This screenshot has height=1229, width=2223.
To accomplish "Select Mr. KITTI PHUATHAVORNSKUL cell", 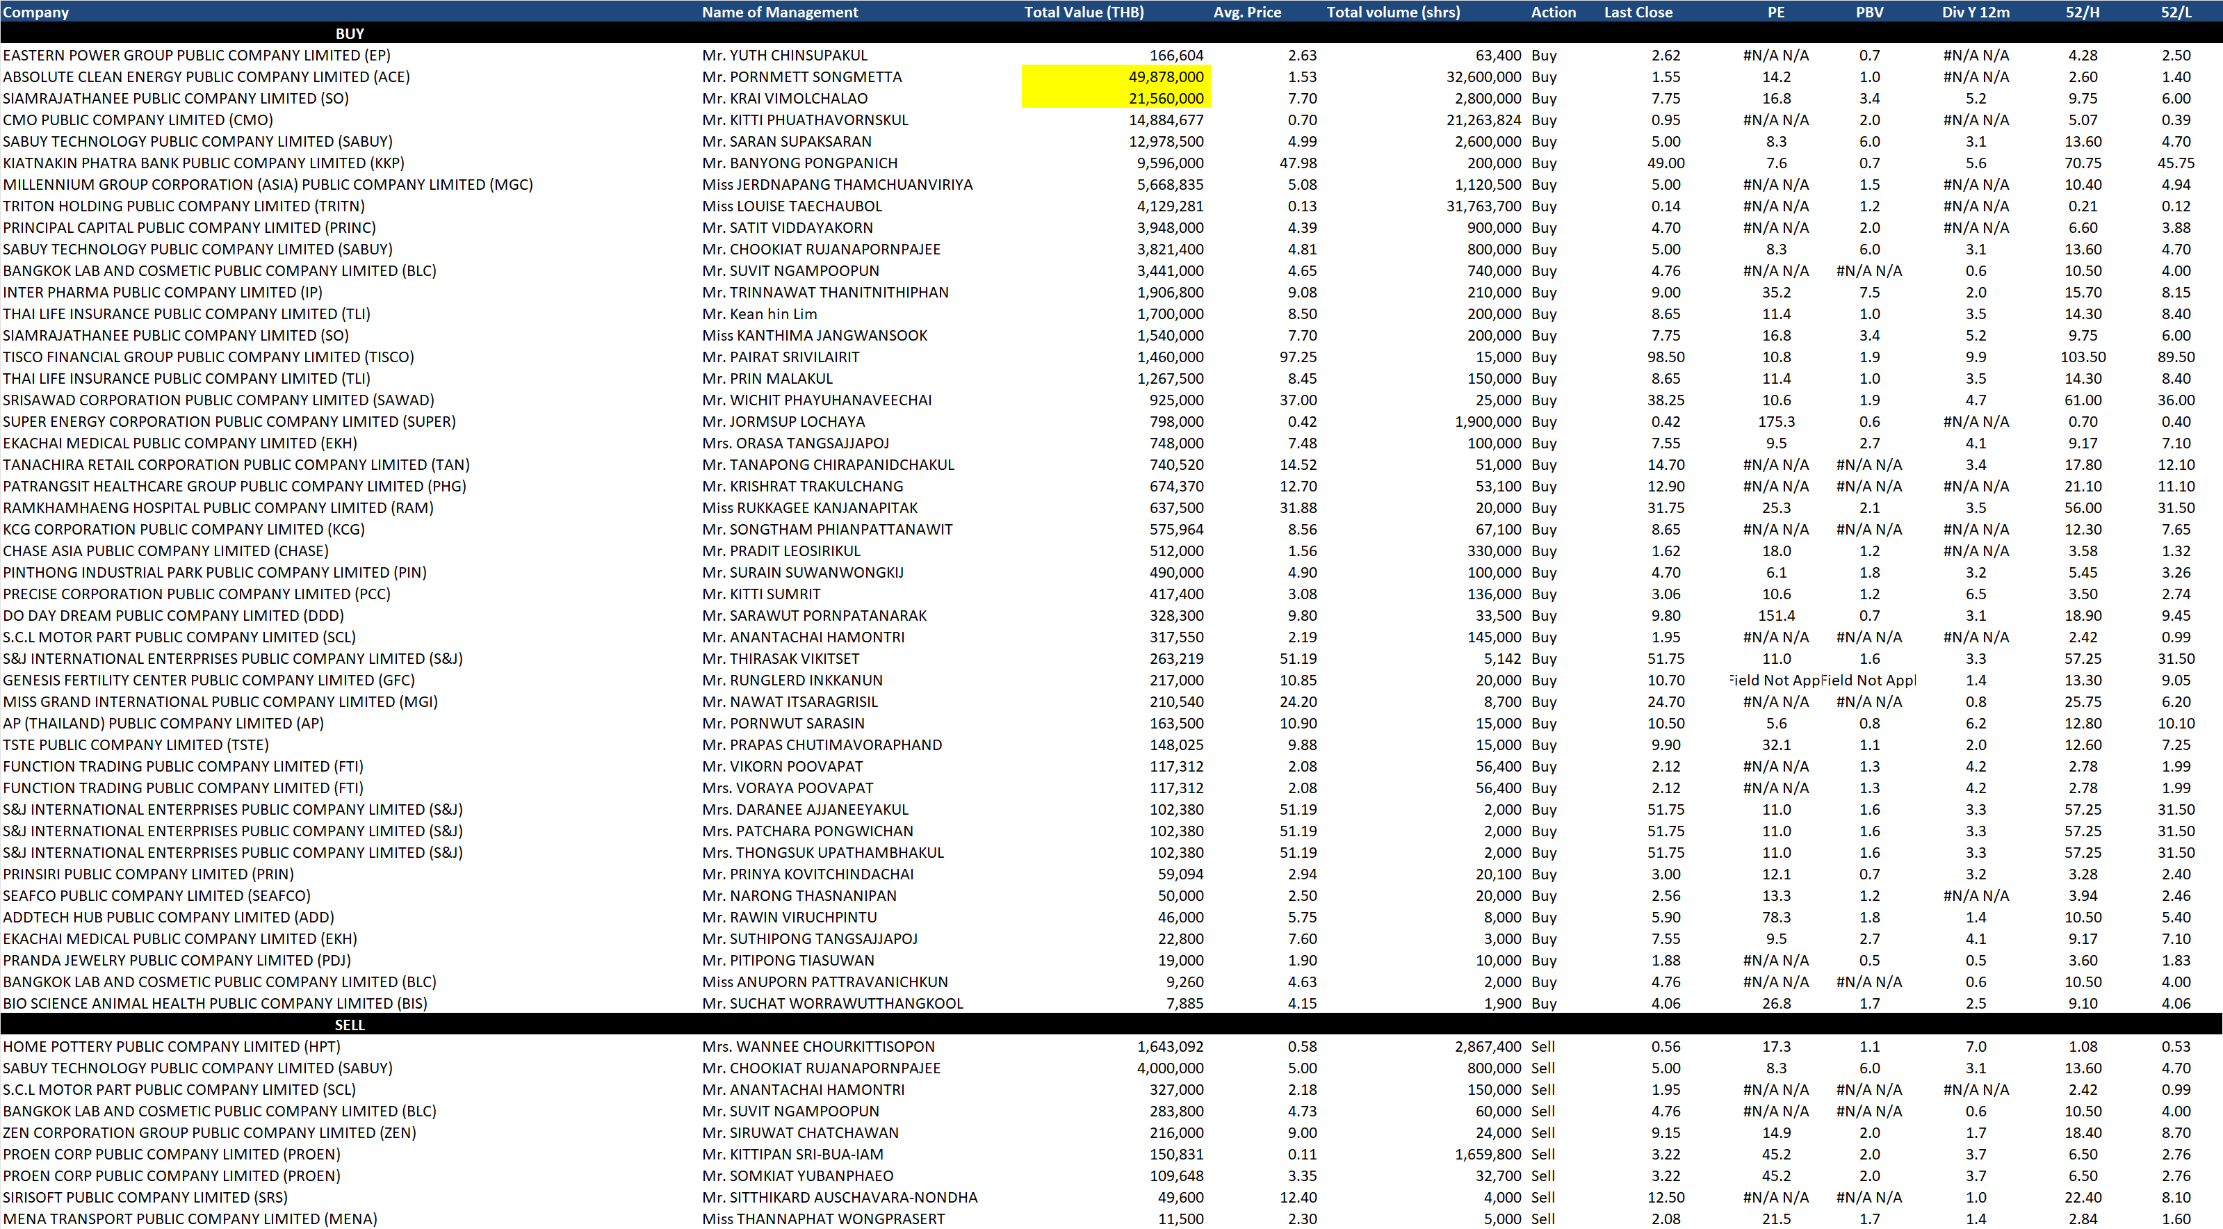I will [805, 120].
